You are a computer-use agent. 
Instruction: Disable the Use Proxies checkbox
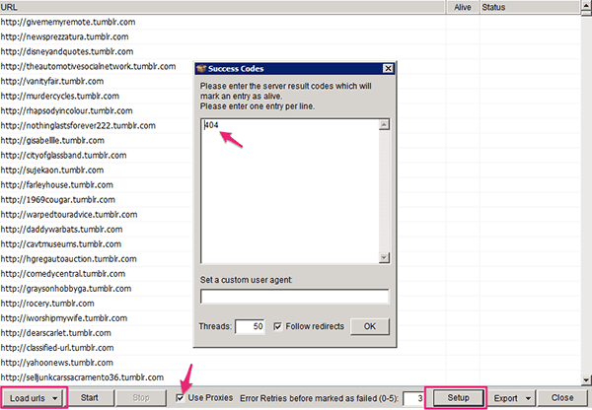[179, 397]
